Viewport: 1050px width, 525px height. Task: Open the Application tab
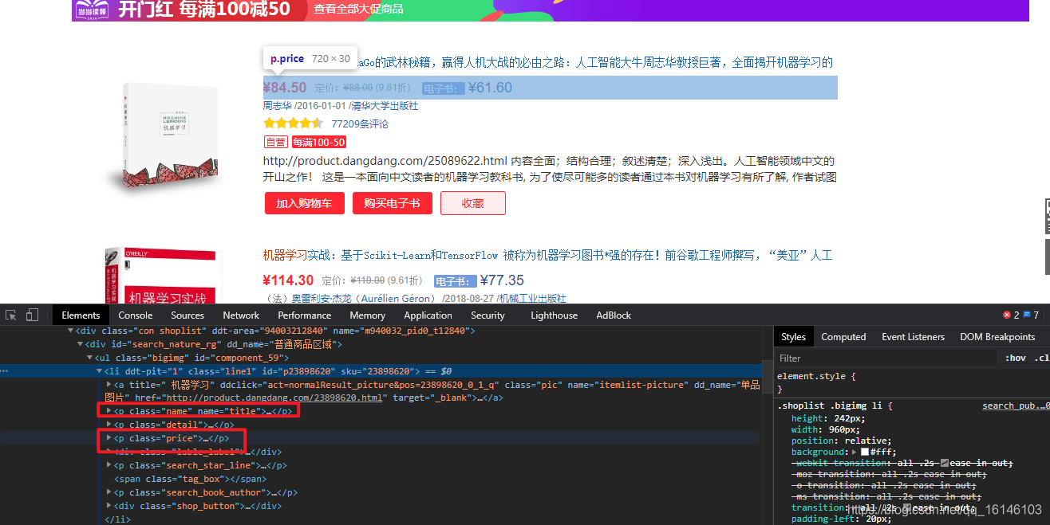[428, 315]
